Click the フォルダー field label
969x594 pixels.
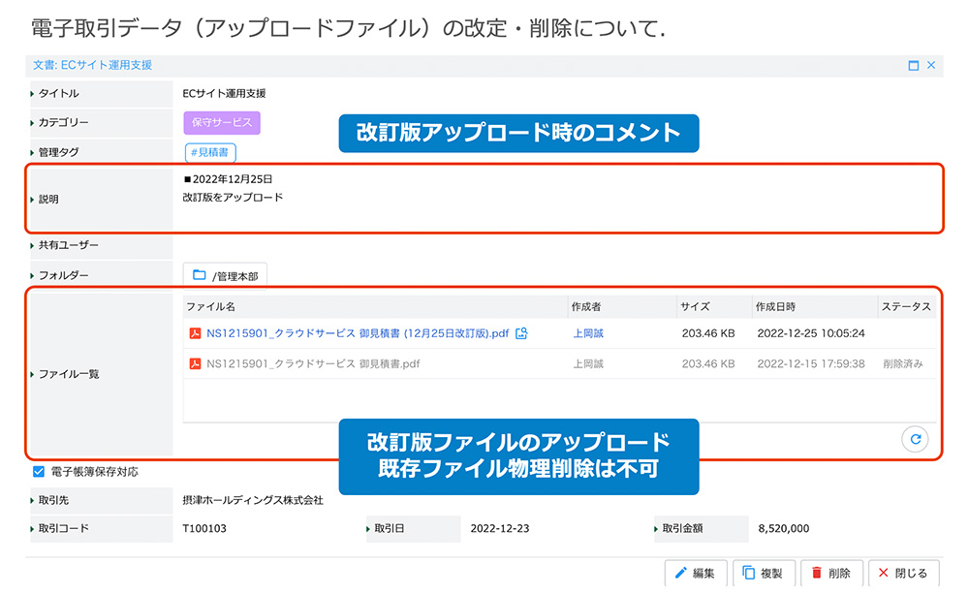[64, 275]
